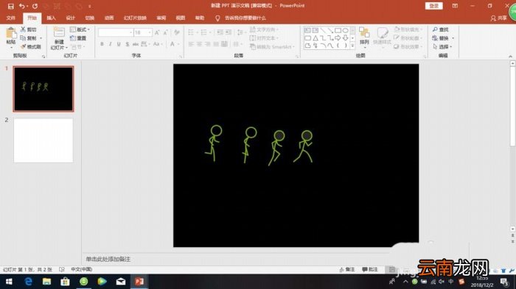Toggle Strikethrough (abc) formatting

pos(135,44)
